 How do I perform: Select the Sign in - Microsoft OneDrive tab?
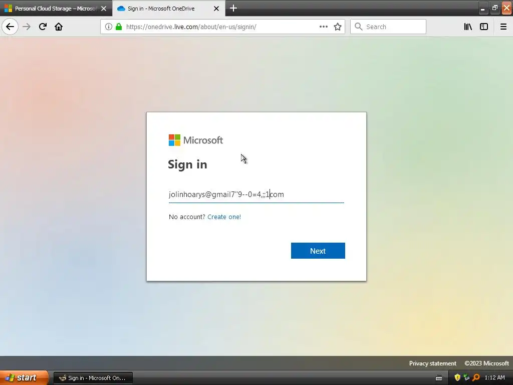pyautogui.click(x=168, y=9)
